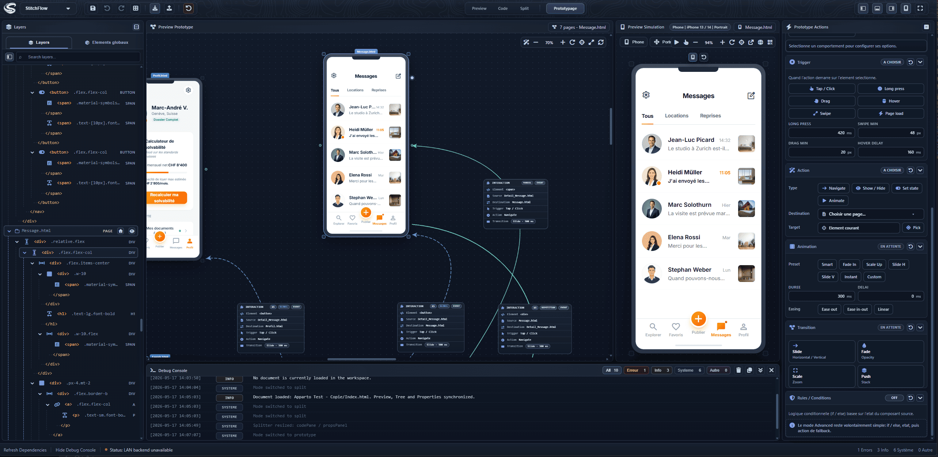Click the globe icon in simulation toolbar
Viewport: 938px width, 457px height.
[760, 42]
